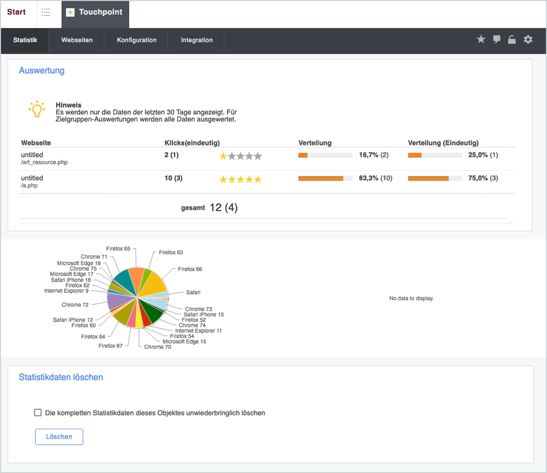Click the list view icon beside Start

[46, 12]
